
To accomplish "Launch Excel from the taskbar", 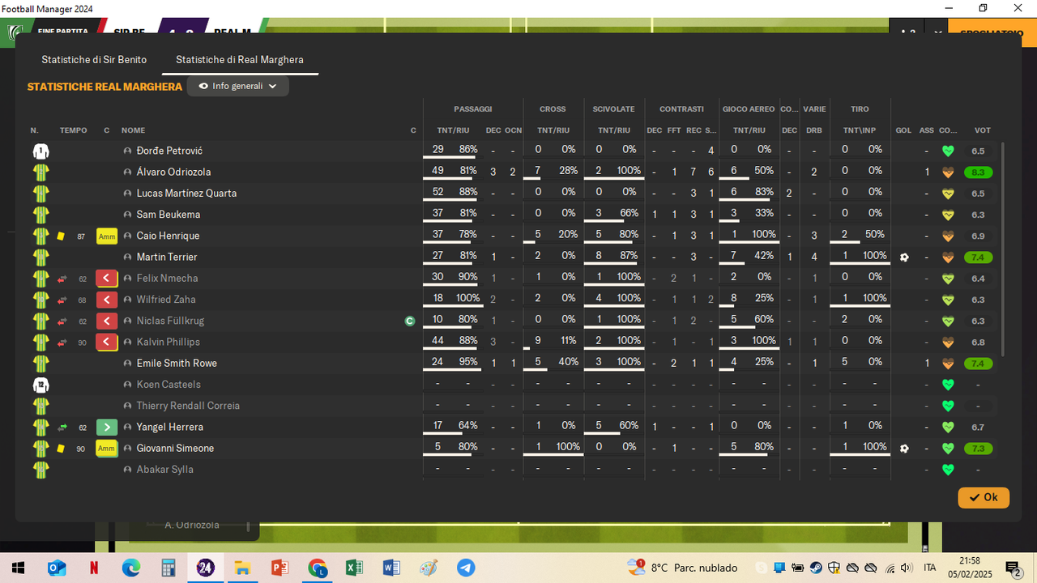I will [x=354, y=568].
